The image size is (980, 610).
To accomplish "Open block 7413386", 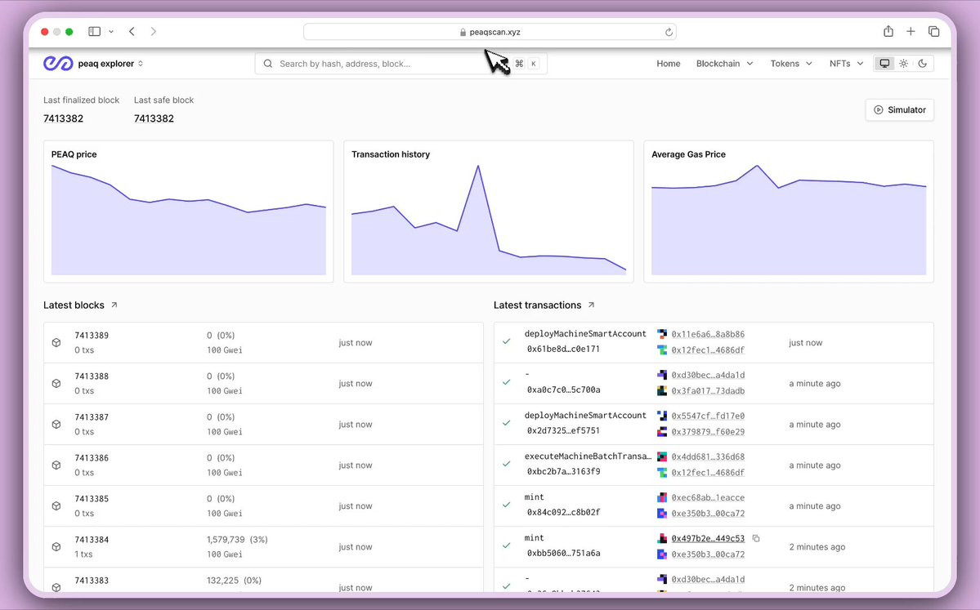I will pos(92,457).
